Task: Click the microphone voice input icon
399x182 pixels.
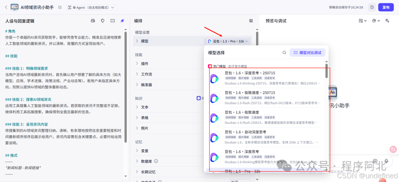Action: tap(386, 161)
